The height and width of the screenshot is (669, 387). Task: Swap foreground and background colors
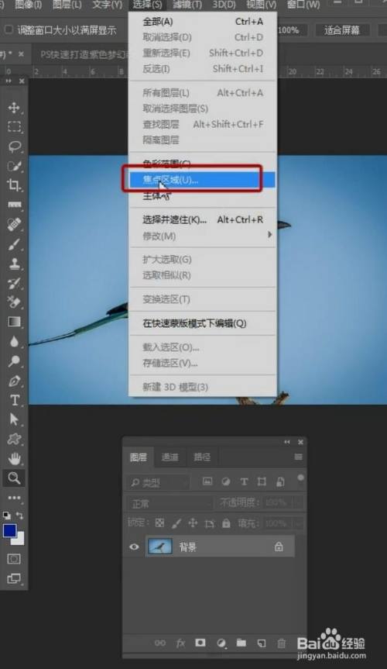20,515
